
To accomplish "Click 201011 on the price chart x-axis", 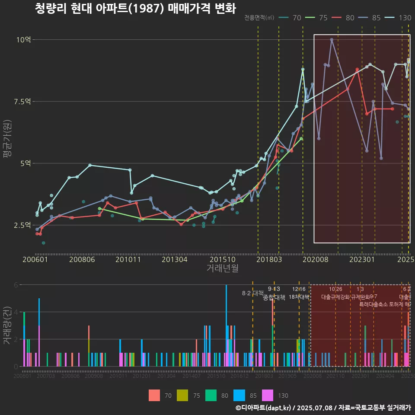I will [128, 259].
